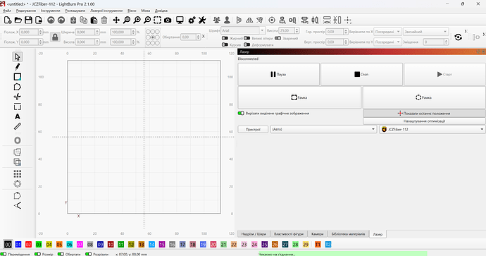The image size is (486, 256).
Task: Switch to the Камери tab
Action: (318, 234)
